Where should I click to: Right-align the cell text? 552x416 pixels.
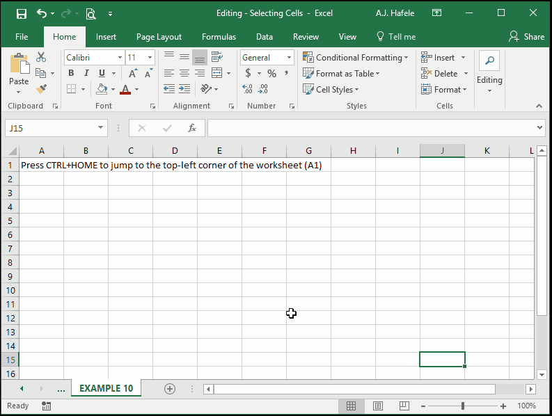point(200,73)
